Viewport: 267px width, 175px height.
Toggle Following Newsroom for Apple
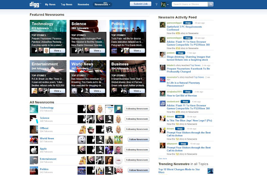click(x=137, y=150)
